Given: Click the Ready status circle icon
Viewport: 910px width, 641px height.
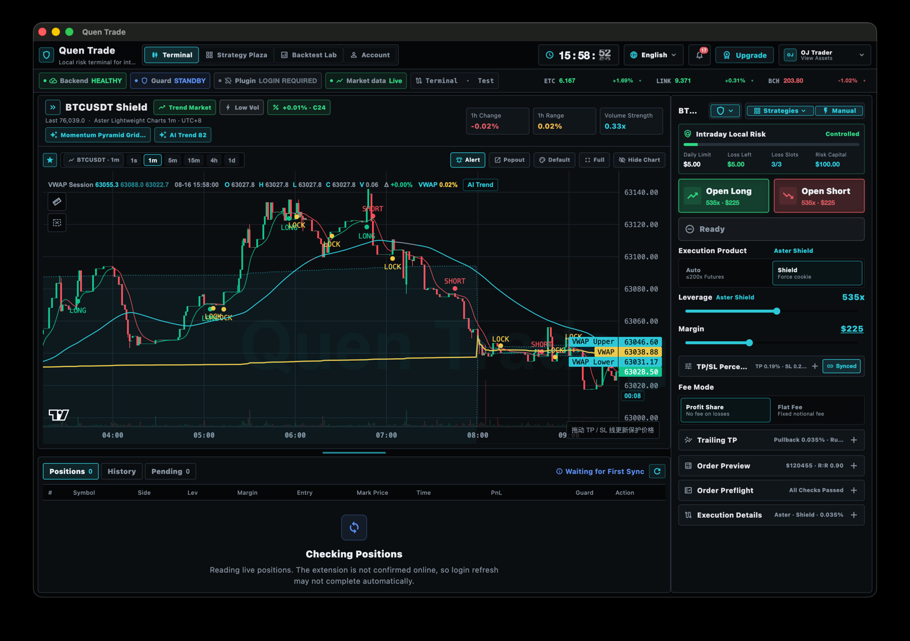Looking at the screenshot, I should pyautogui.click(x=690, y=229).
